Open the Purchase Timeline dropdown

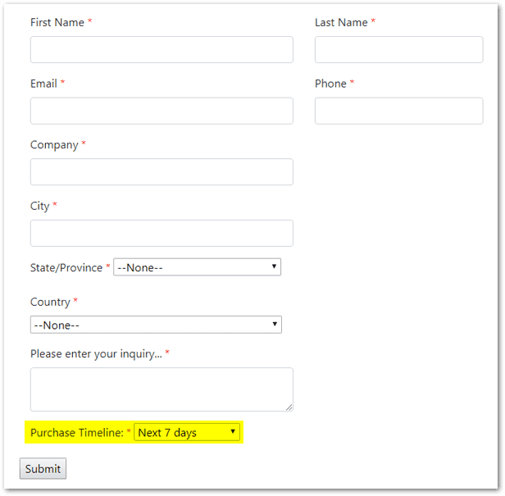click(x=187, y=432)
